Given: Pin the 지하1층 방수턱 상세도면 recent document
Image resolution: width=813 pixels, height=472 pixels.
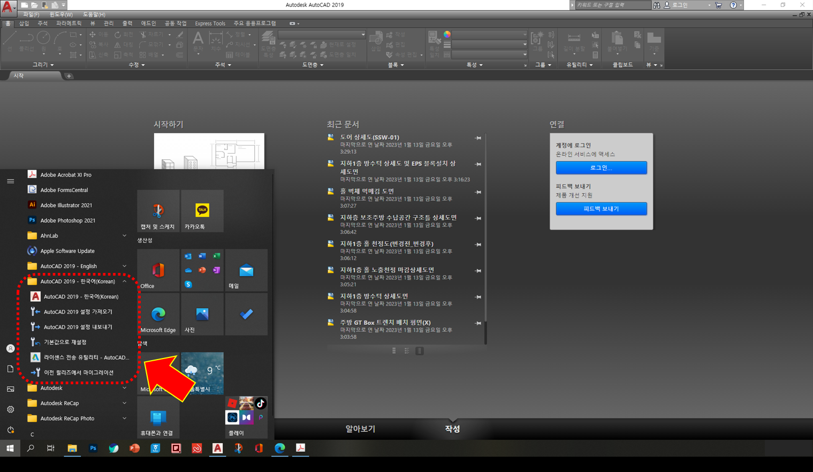Looking at the screenshot, I should click(478, 297).
